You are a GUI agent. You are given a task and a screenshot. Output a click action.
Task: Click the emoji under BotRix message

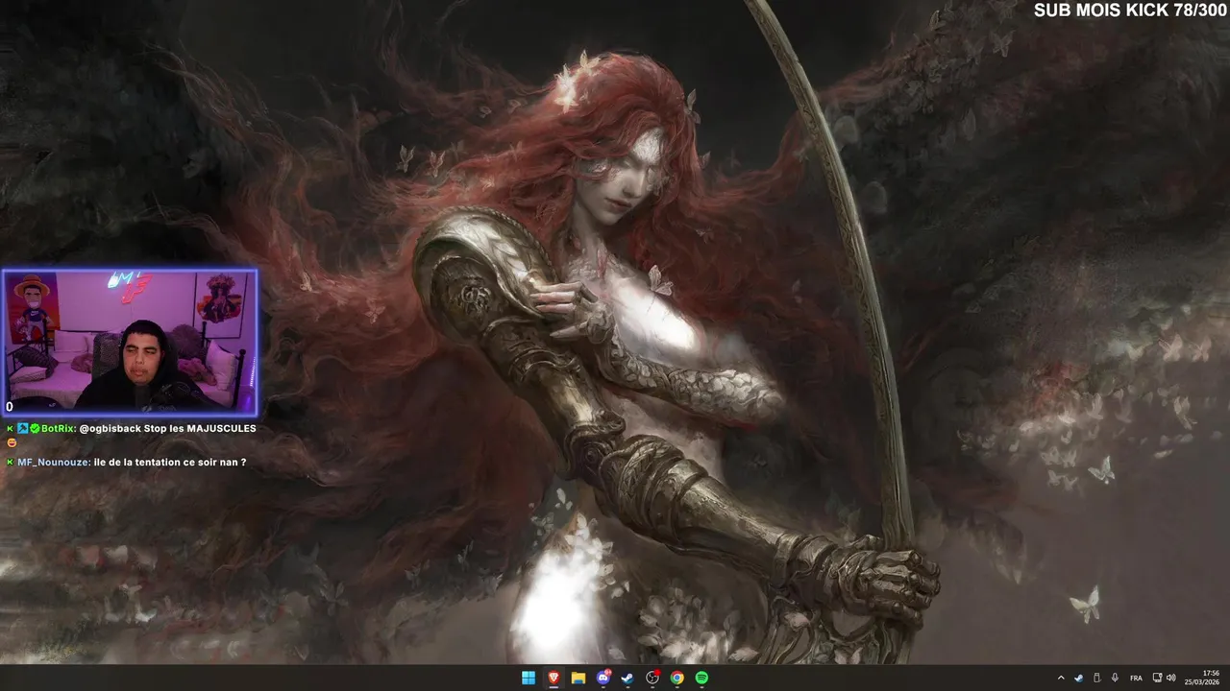click(11, 442)
